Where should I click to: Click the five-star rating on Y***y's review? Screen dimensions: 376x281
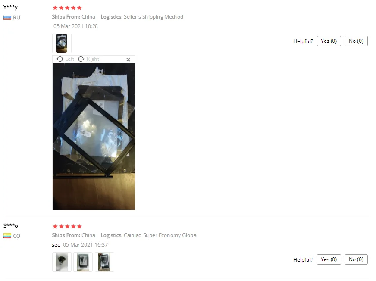pos(67,8)
